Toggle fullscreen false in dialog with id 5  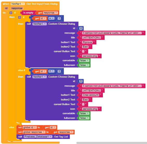click(x=84, y=118)
